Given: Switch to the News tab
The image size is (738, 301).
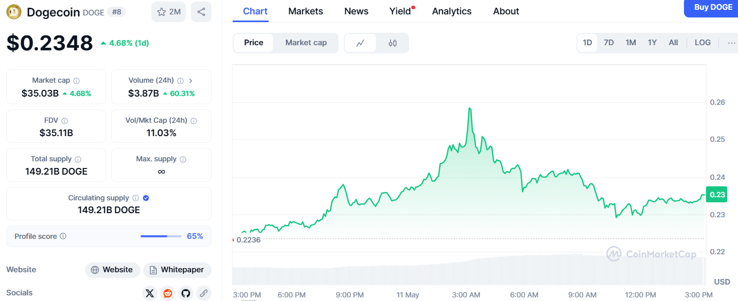Looking at the screenshot, I should click(x=356, y=11).
